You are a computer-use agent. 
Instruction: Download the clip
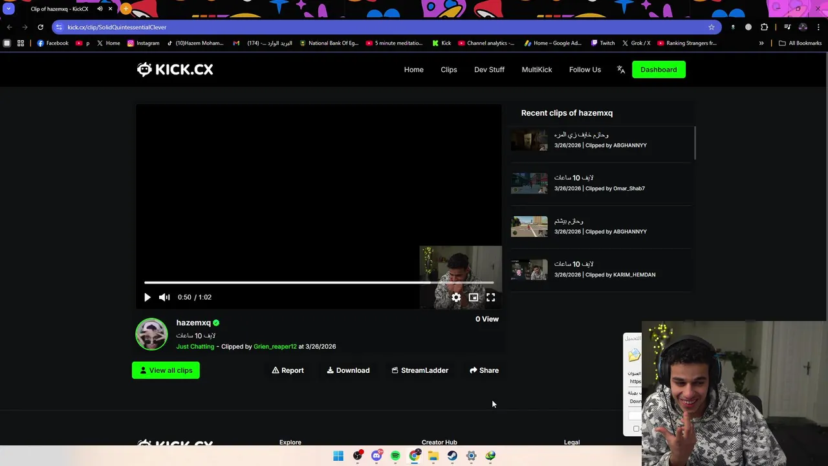(x=348, y=370)
